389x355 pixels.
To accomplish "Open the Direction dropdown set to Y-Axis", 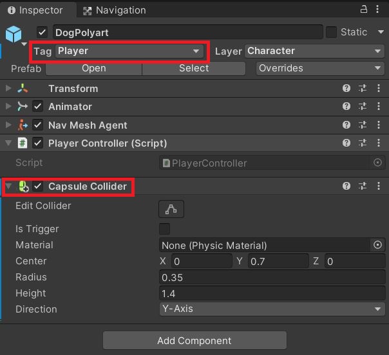I will 272,309.
